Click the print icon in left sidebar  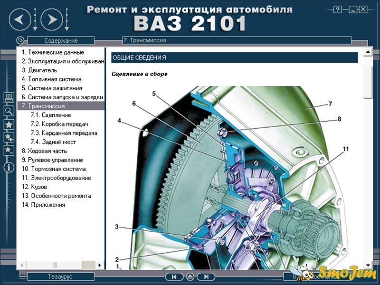coord(9,97)
